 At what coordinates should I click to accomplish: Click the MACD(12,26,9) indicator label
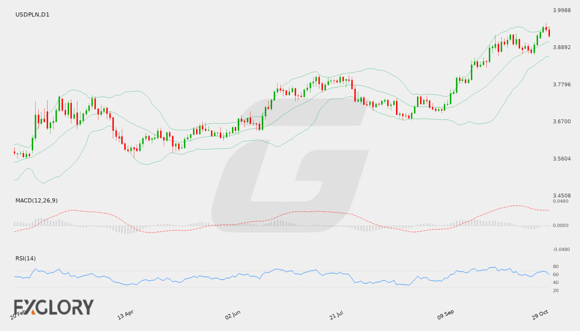[x=37, y=200]
